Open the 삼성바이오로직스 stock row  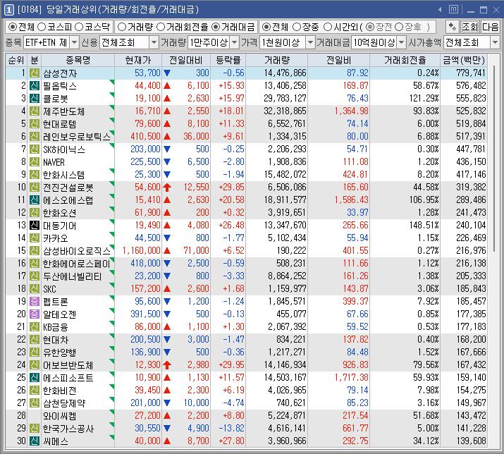pos(246,250)
